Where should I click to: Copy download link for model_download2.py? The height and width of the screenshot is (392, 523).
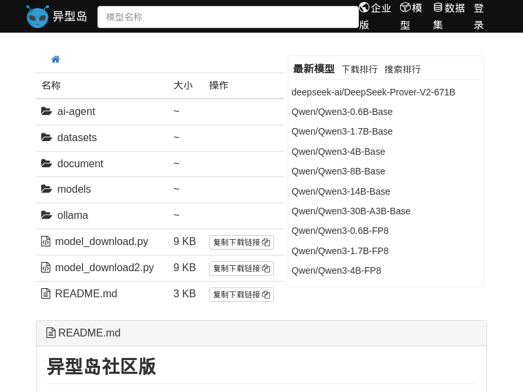[241, 269]
